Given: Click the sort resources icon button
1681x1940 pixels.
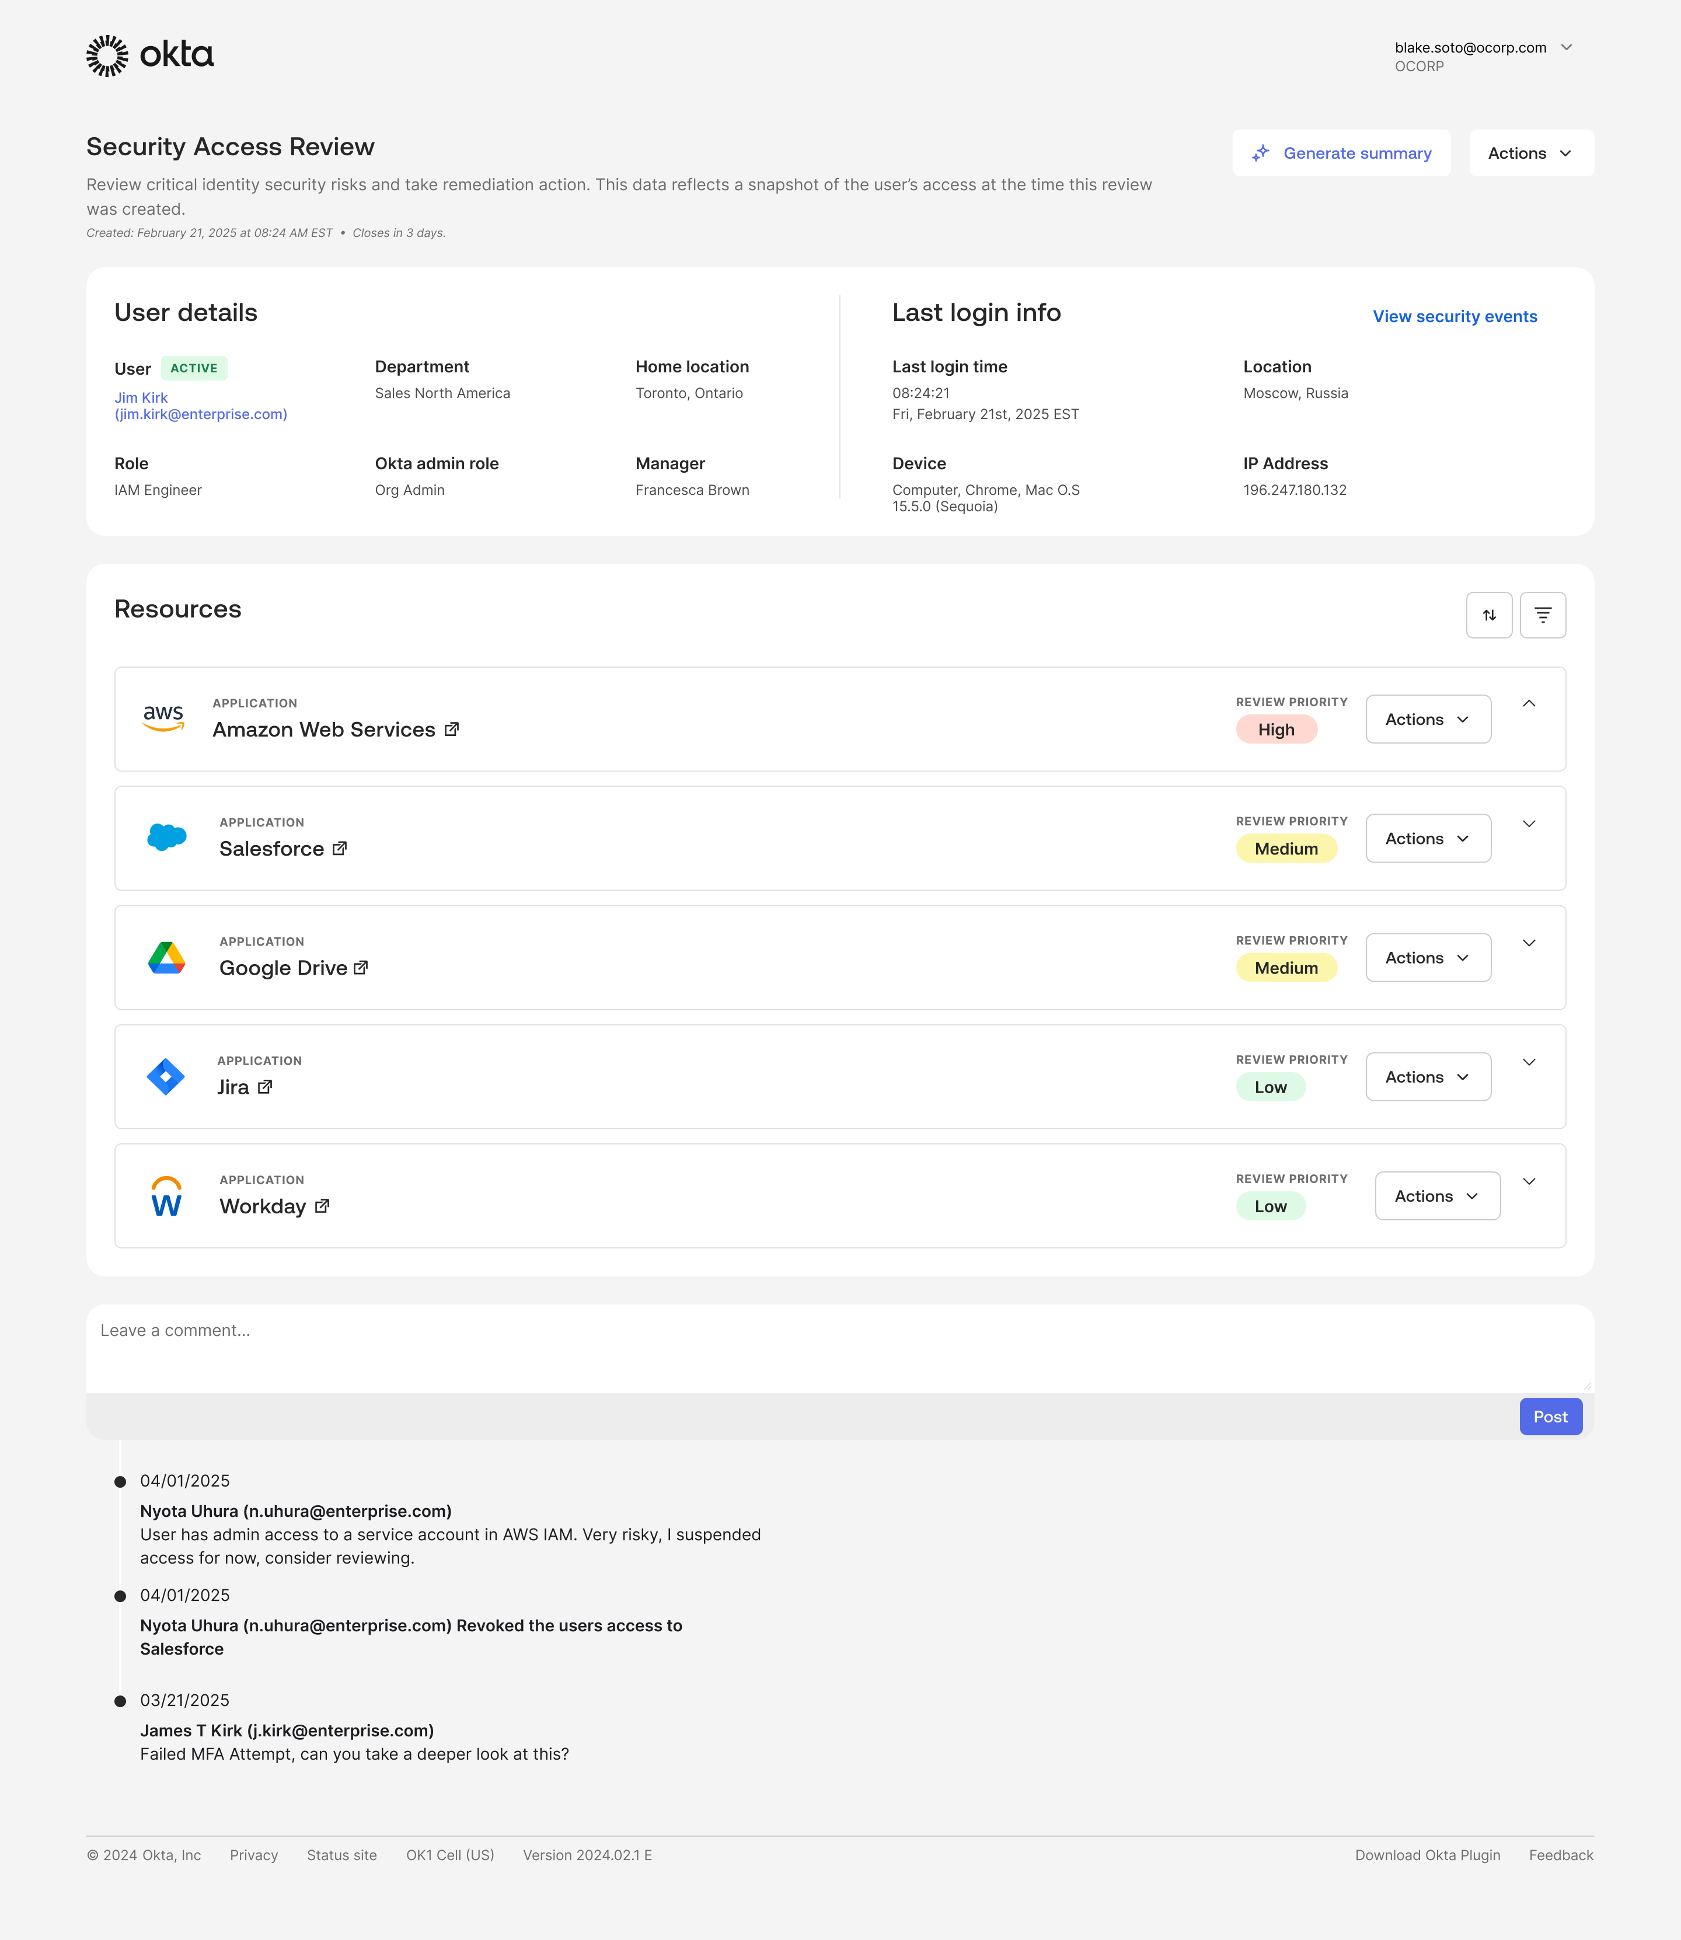Looking at the screenshot, I should click(x=1489, y=615).
